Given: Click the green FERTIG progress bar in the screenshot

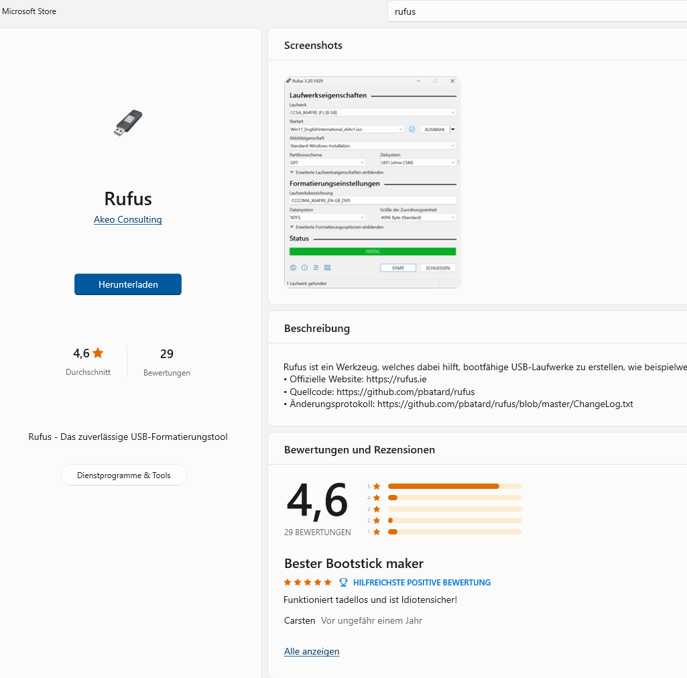Looking at the screenshot, I should [373, 251].
